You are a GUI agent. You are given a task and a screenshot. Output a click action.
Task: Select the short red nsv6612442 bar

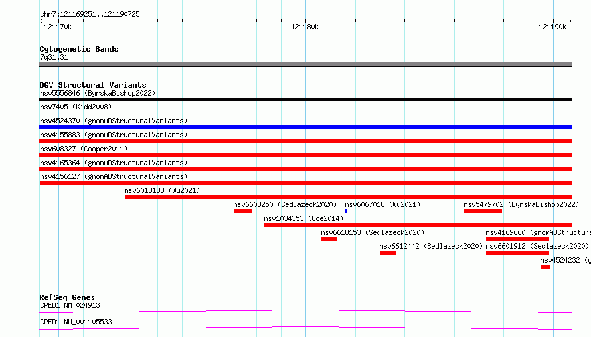tap(387, 253)
